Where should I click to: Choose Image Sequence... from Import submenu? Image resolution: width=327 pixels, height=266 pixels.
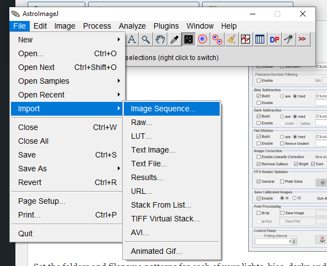172,108
